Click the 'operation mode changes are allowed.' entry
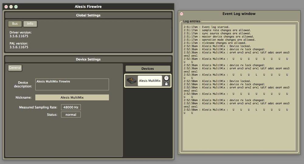Screen dimensions: 304x164 point(220,40)
